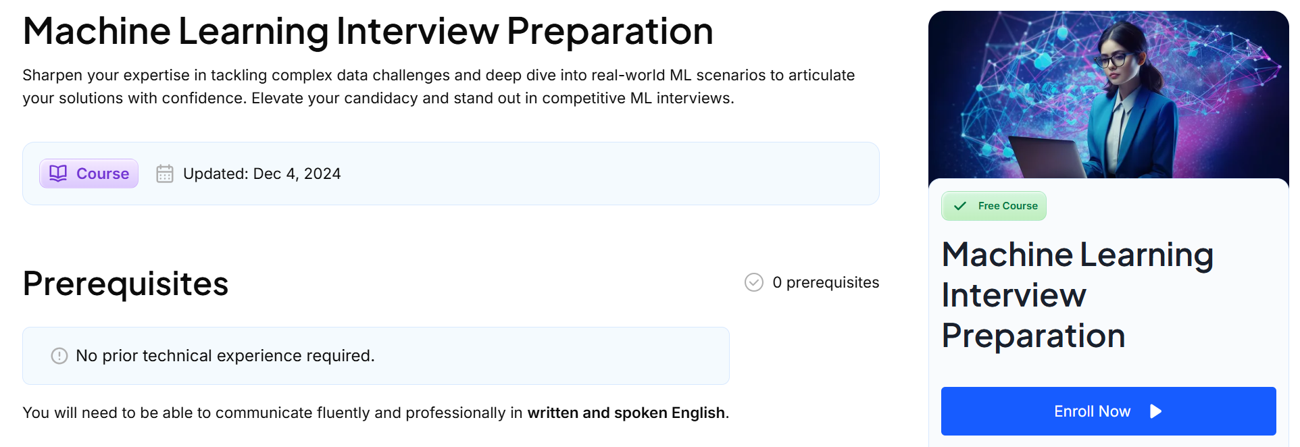Click the exclamation info icon in prerequisites box
Screen dimensions: 1300x447
coord(59,356)
